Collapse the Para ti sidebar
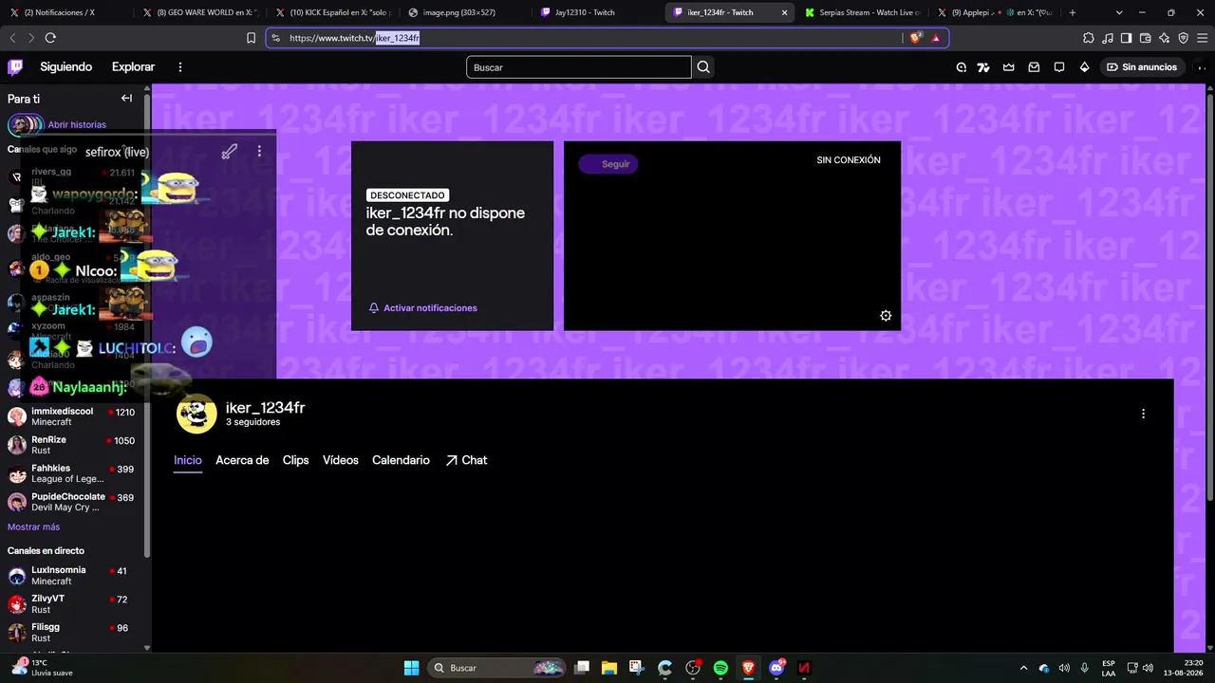Viewport: 1215px width, 683px height. point(126,98)
